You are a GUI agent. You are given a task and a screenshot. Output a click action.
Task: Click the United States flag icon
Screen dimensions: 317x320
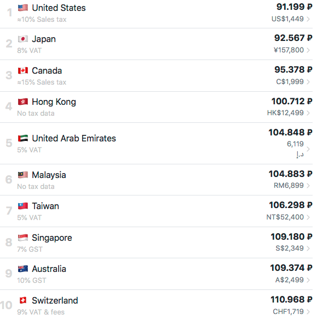coord(23,8)
